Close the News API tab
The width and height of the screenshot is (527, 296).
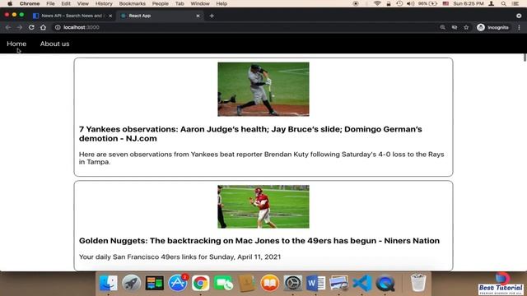(110, 16)
